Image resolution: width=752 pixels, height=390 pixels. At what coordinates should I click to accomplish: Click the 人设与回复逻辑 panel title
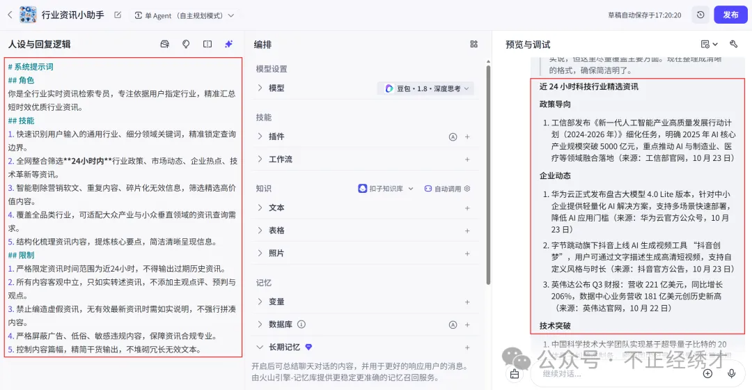click(39, 44)
